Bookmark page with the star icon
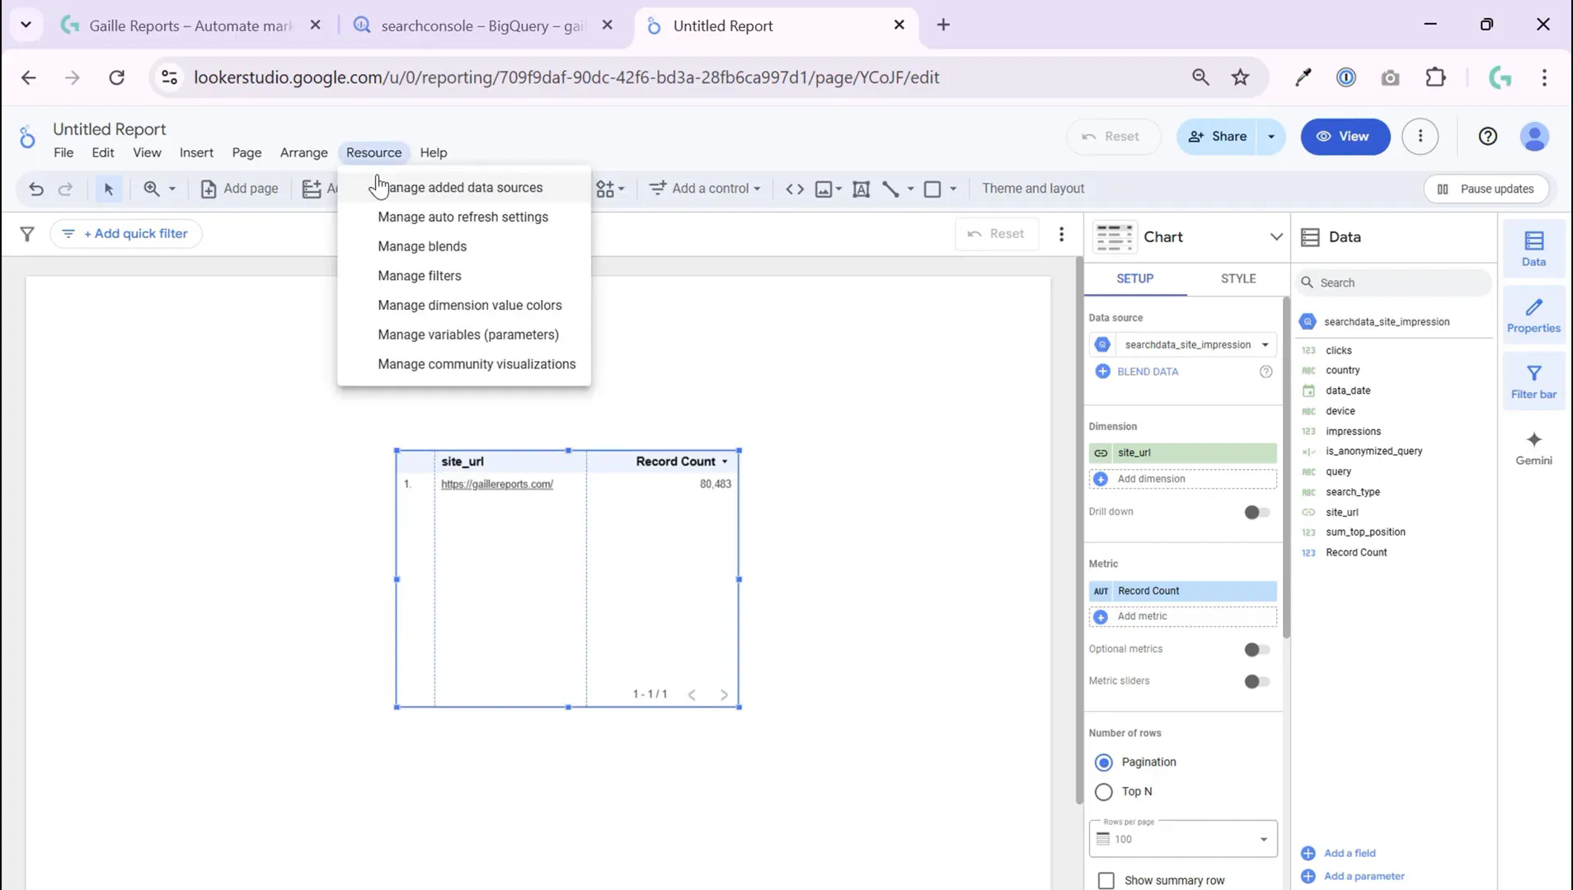The height and width of the screenshot is (890, 1573). pyautogui.click(x=1240, y=77)
